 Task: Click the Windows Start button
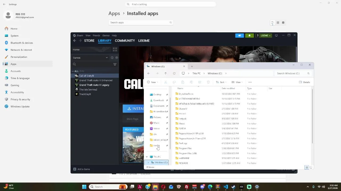tap(84, 187)
